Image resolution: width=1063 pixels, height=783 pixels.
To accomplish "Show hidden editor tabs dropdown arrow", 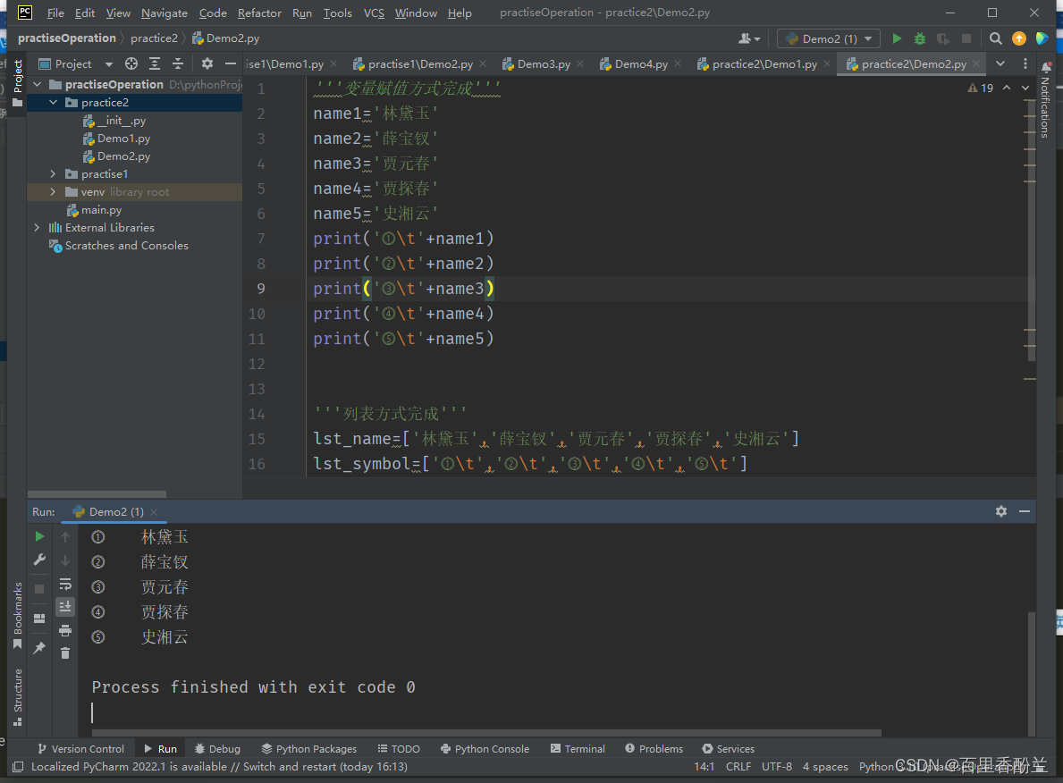I will tap(1000, 63).
